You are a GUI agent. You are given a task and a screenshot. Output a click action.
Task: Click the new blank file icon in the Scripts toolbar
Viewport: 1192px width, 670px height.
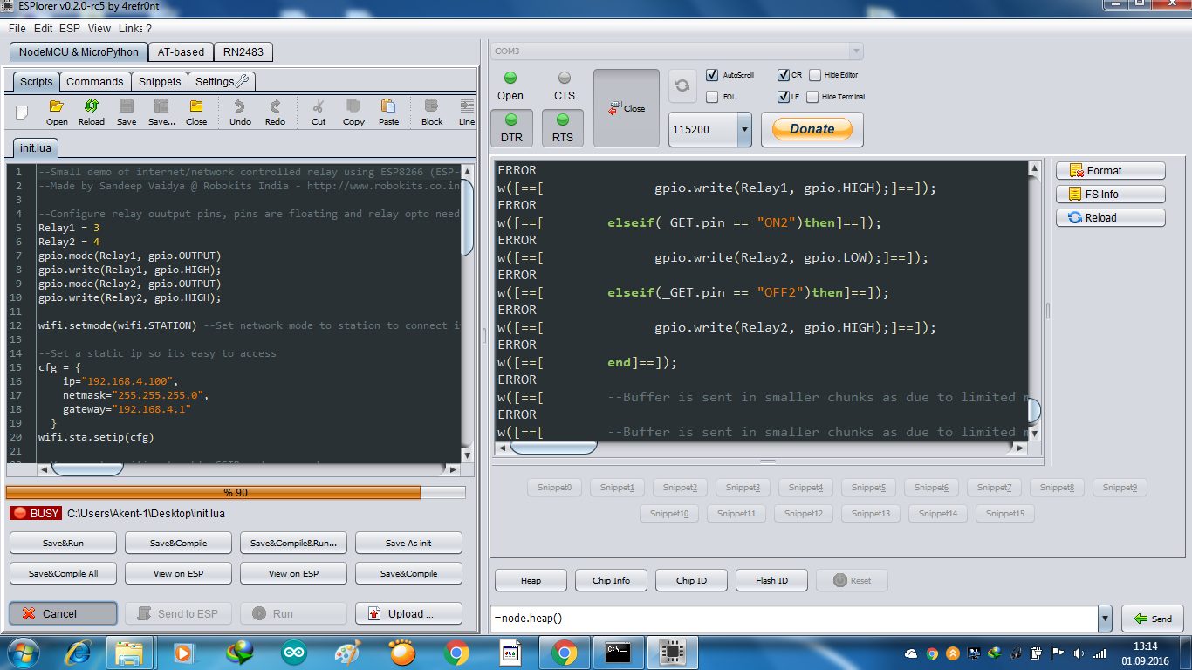pyautogui.click(x=22, y=111)
